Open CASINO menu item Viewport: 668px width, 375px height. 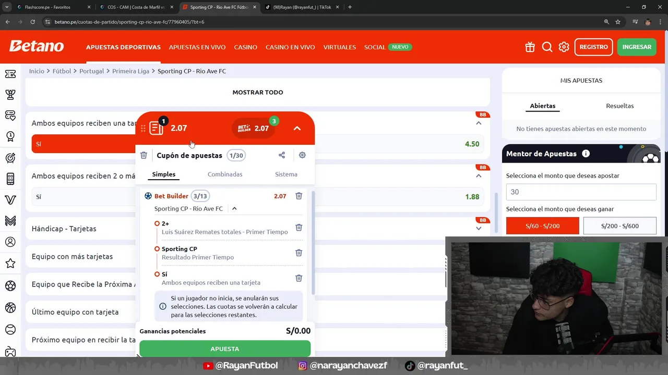pyautogui.click(x=245, y=47)
